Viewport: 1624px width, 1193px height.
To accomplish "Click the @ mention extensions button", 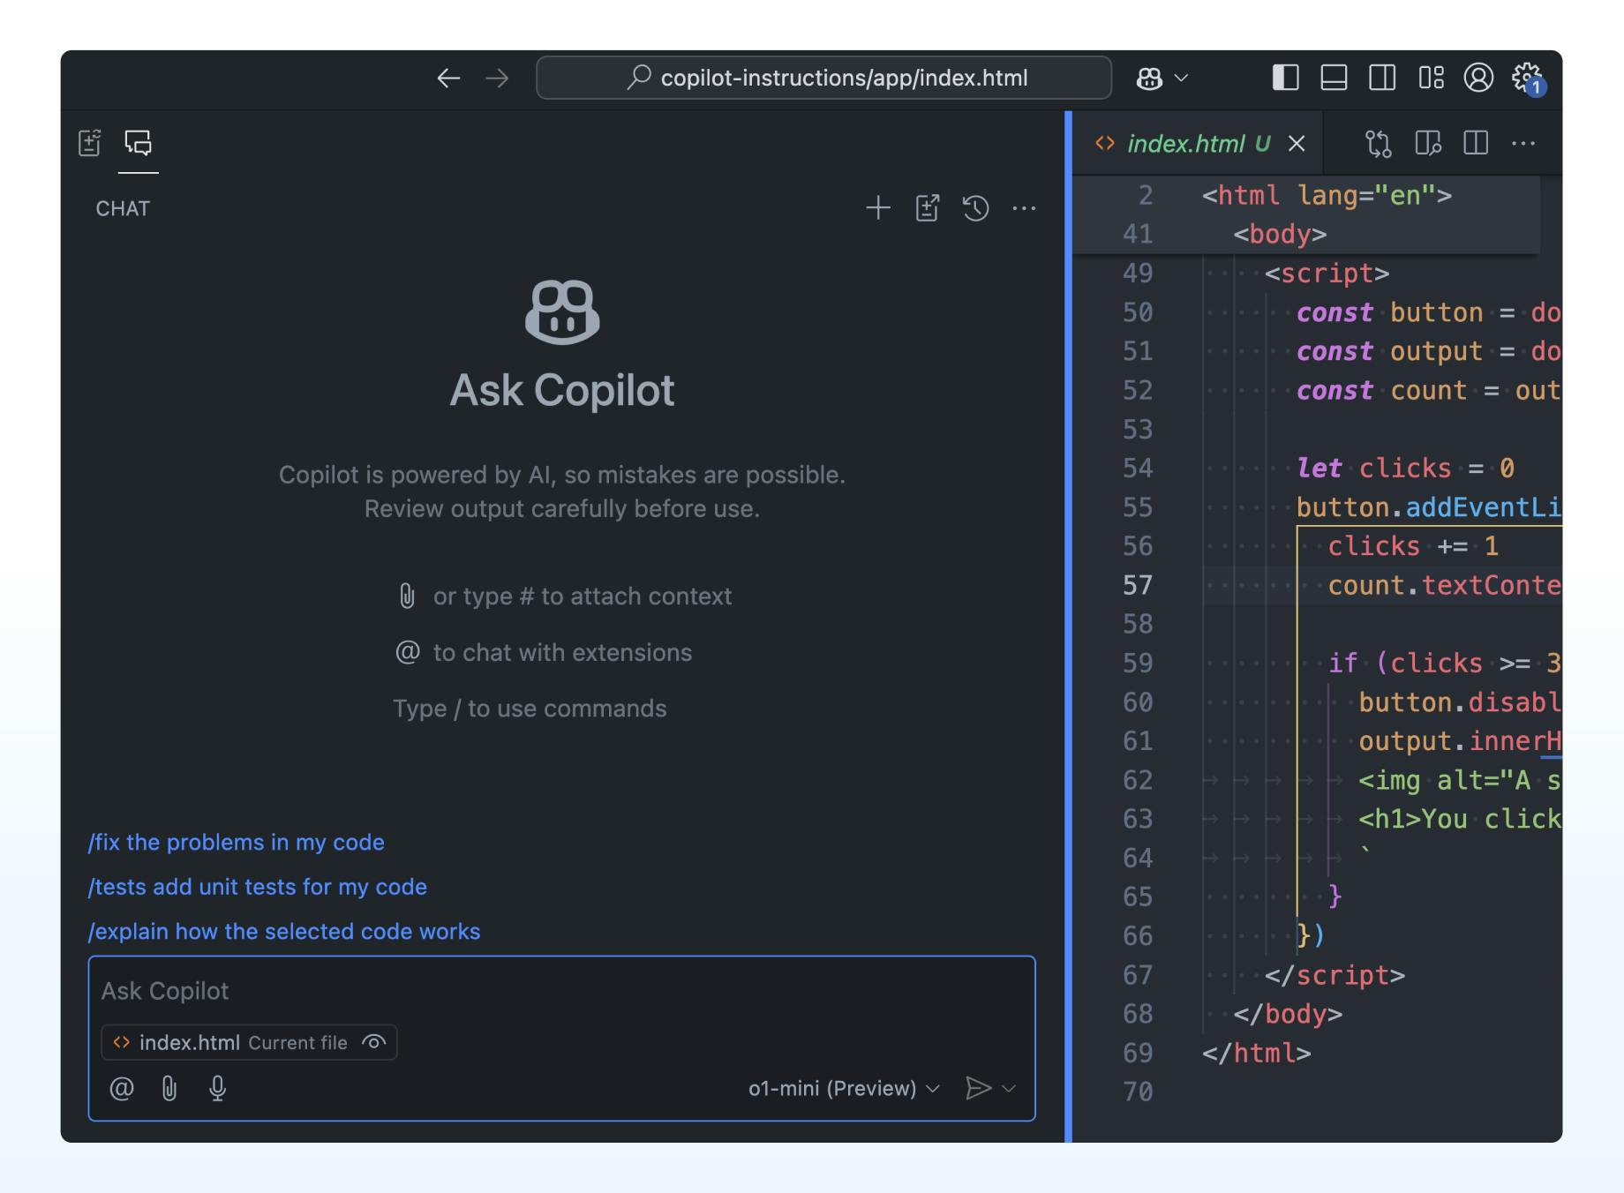I will pyautogui.click(x=122, y=1088).
